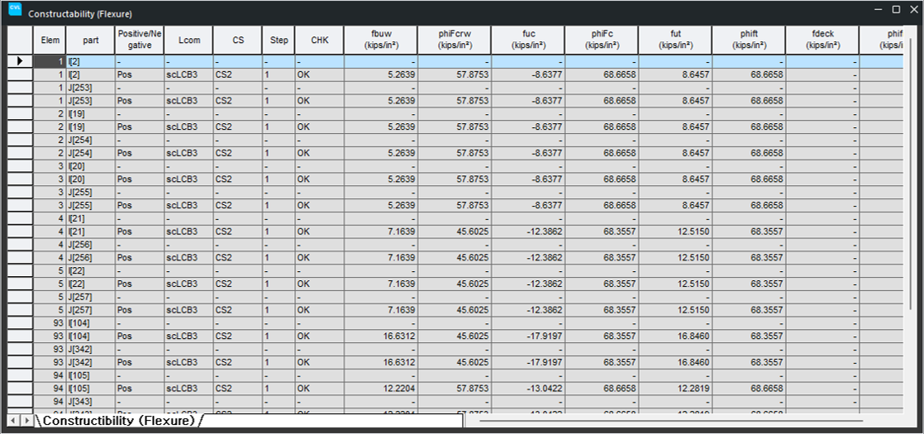Click the horizontal scrollbar at the bottom
This screenshot has height=434, width=924.
pyautogui.click(x=671, y=421)
